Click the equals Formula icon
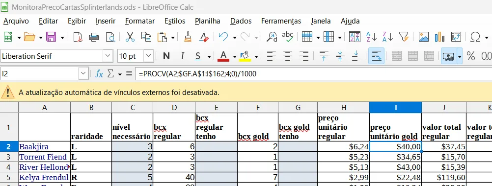Viewport: 492px width, 186px height. (x=129, y=74)
